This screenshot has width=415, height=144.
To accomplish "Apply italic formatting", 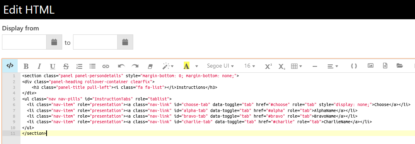I will click(39, 66).
